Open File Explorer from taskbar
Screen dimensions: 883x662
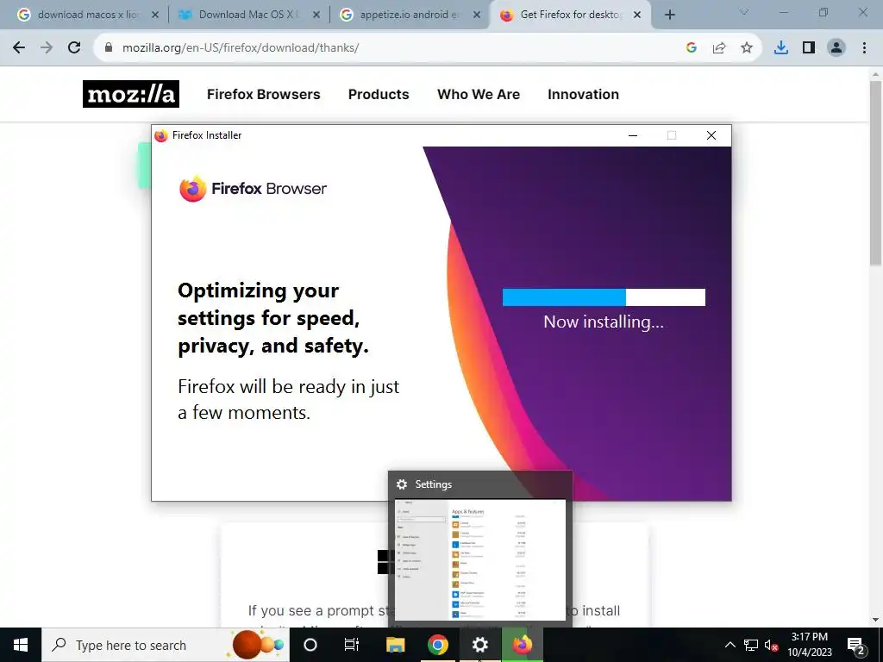(395, 645)
